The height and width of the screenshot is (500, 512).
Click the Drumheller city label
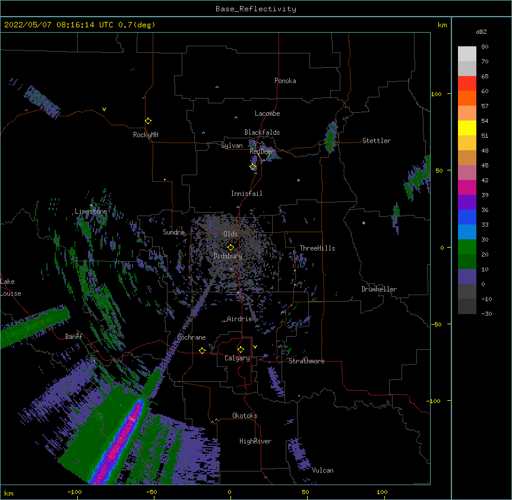point(379,289)
